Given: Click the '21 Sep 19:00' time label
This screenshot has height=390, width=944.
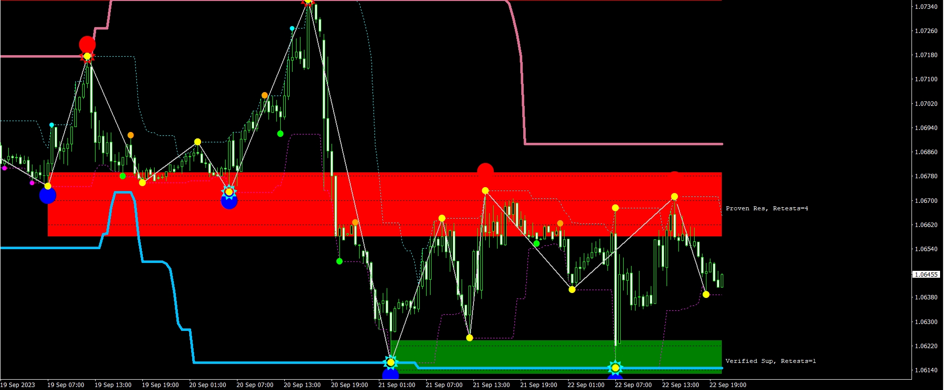Looking at the screenshot, I should coord(539,385).
